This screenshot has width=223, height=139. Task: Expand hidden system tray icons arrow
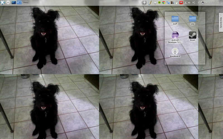pos(207,3)
